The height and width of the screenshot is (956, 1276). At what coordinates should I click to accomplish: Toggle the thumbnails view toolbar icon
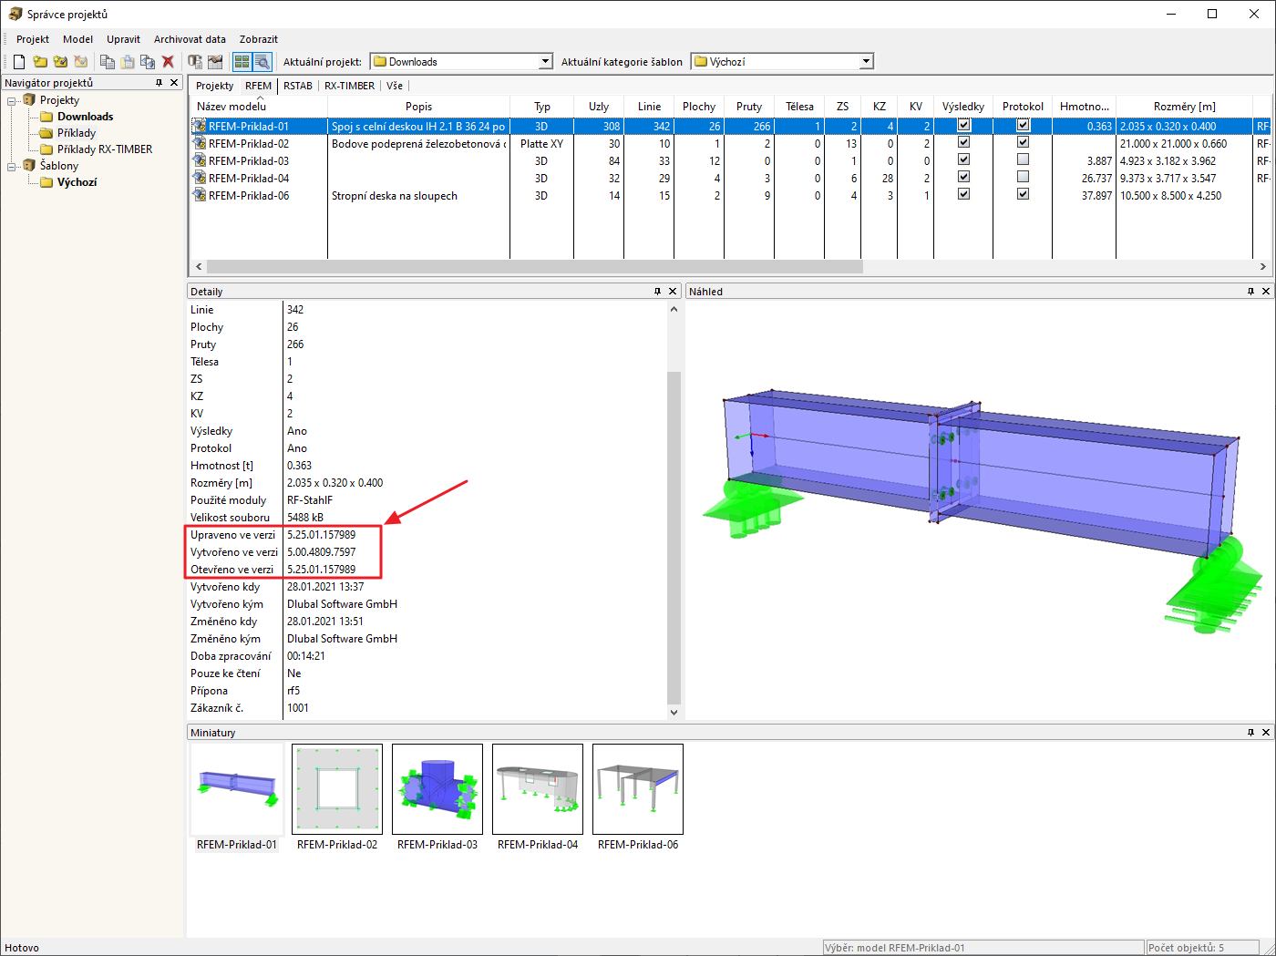[x=242, y=62]
